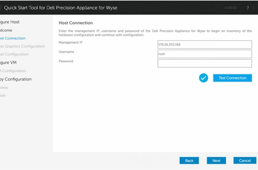Image resolution: width=258 pixels, height=170 pixels.
Task: Click the Deploy Configuration section heading
Action: [16, 79]
